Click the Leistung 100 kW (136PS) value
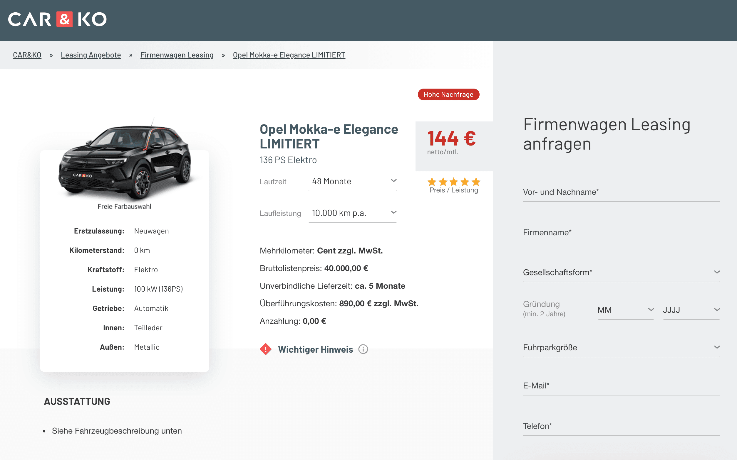Screen dimensions: 737x460 158,289
